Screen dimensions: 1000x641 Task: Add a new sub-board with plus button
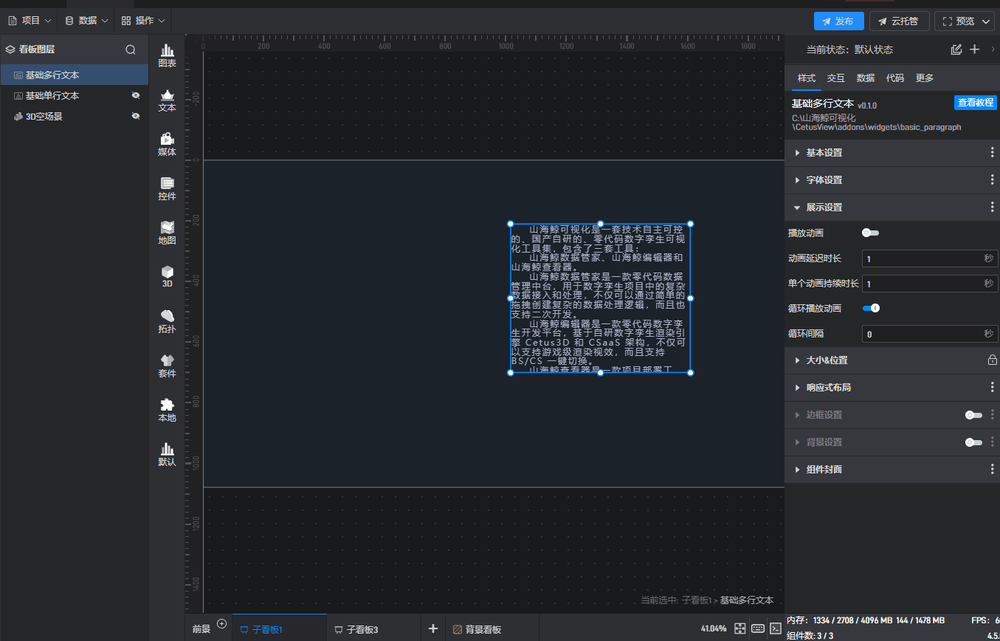pos(433,628)
